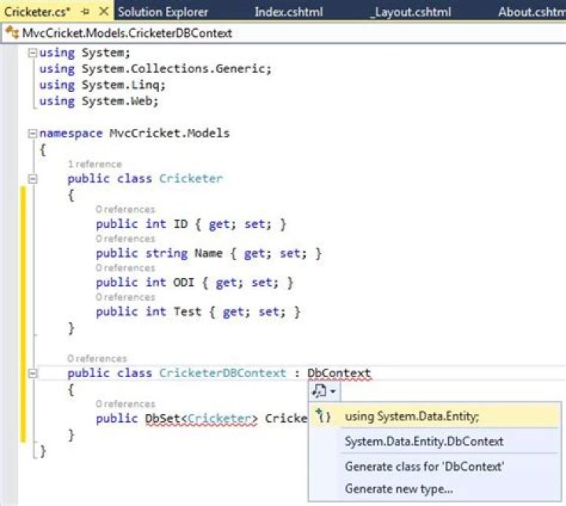Click the class icon in the navigation bar
Viewport: 566px width, 506px height.
[x=12, y=34]
